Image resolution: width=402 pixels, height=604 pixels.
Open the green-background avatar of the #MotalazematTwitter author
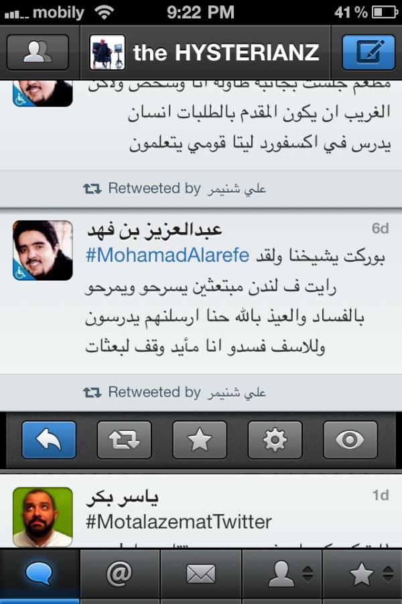click(x=43, y=517)
